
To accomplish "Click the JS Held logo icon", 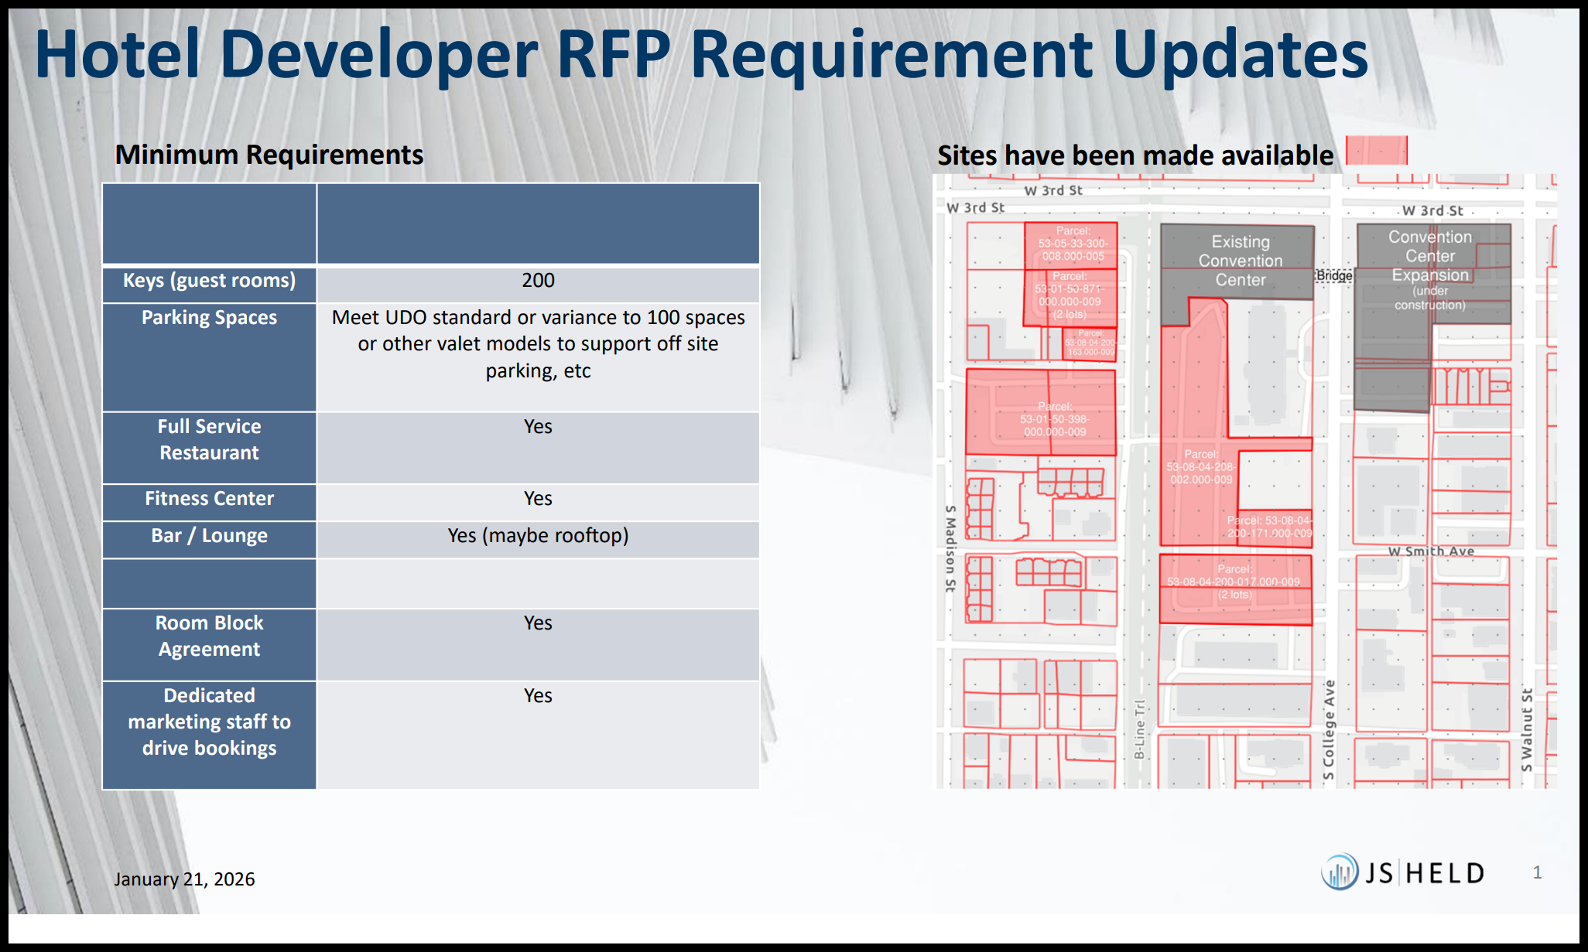I will click(x=1339, y=872).
